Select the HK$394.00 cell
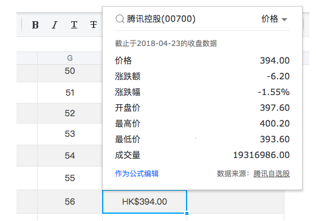The image size is (316, 221). (145, 202)
